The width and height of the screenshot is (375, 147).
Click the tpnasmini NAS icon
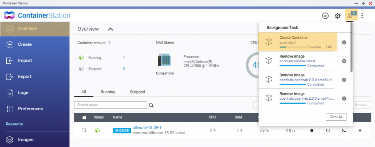tap(164, 60)
